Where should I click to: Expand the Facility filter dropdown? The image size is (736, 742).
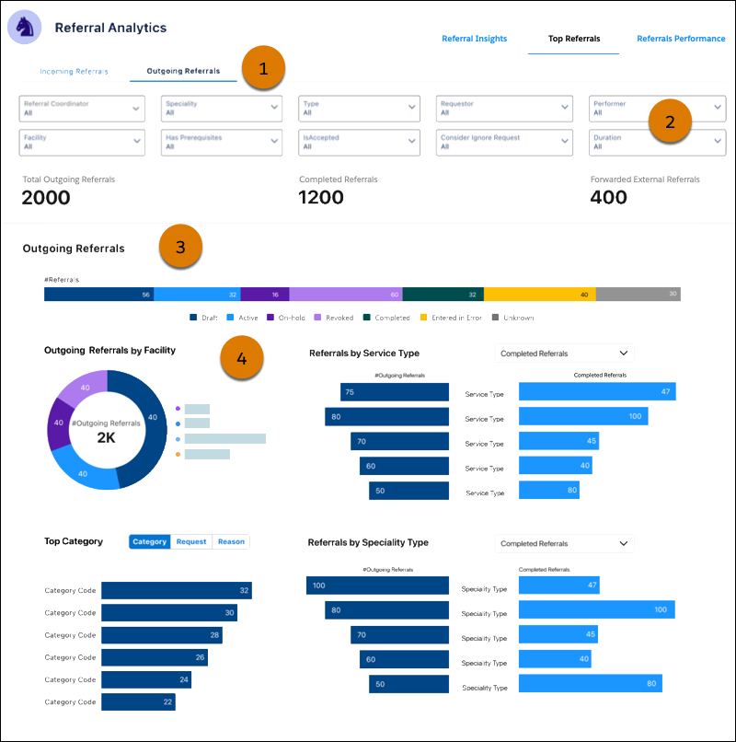(x=82, y=143)
